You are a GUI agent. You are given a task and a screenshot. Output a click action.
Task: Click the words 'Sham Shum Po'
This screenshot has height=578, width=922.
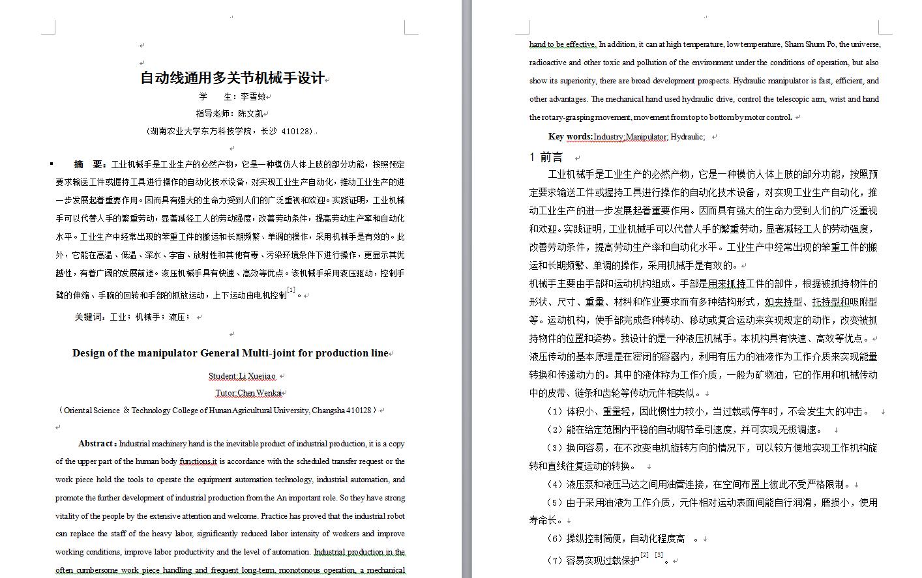point(810,44)
